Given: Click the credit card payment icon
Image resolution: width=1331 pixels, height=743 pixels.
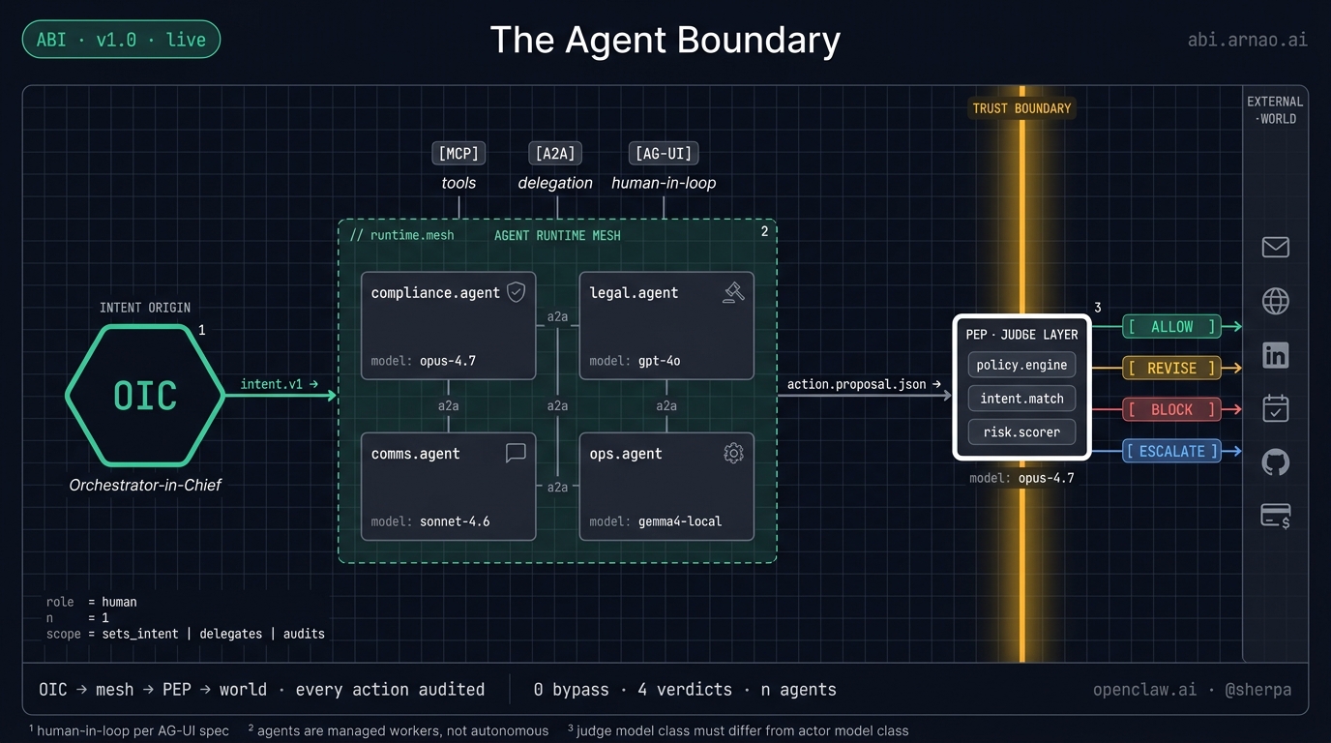Looking at the screenshot, I should (x=1275, y=516).
